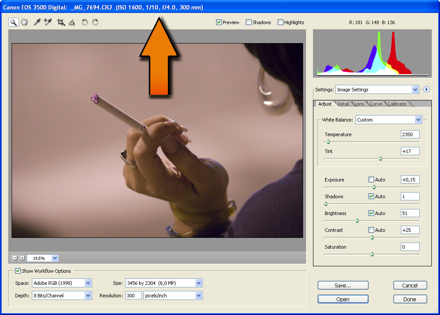Click the Saturation value field

[x=410, y=247]
